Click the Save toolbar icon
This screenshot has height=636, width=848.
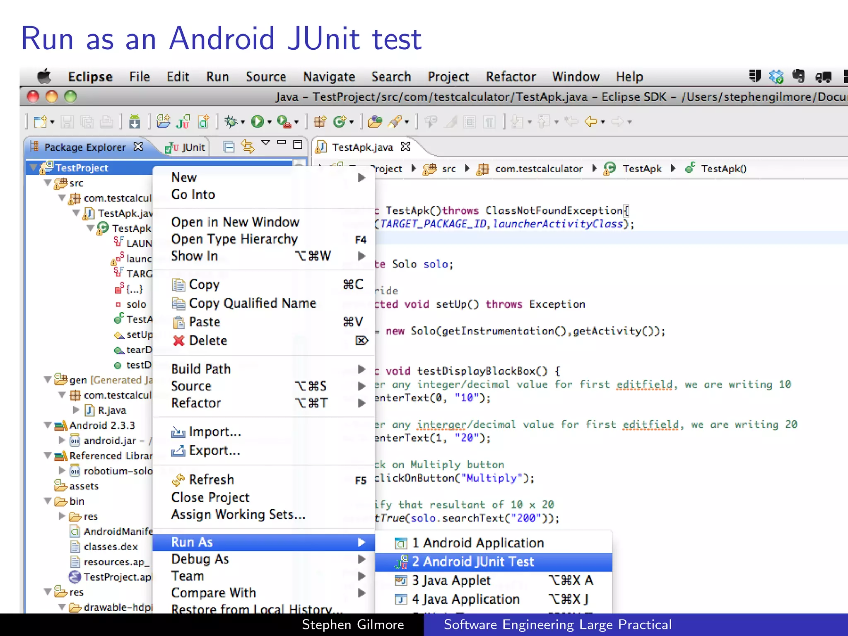pos(67,122)
